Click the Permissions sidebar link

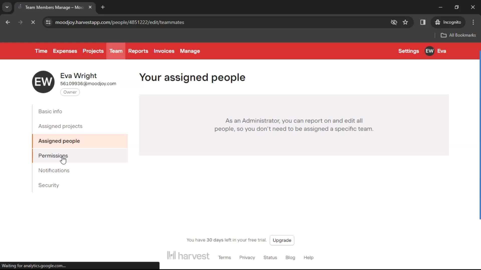point(53,155)
